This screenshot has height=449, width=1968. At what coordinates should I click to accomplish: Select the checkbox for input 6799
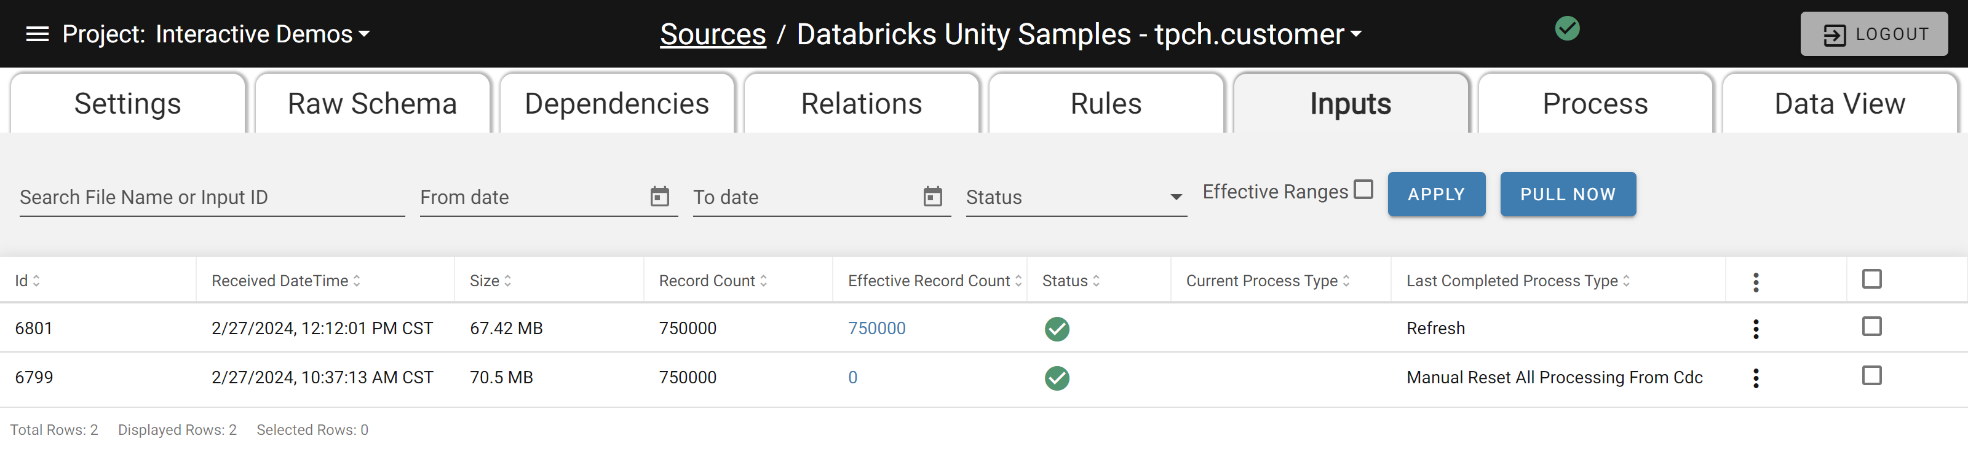[1871, 376]
